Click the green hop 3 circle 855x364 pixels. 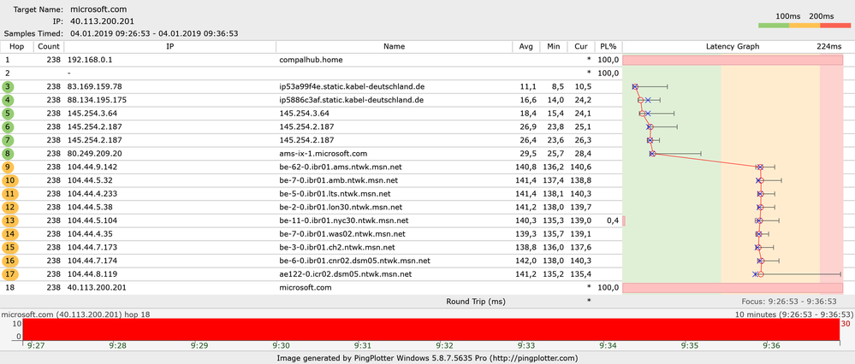(x=9, y=86)
